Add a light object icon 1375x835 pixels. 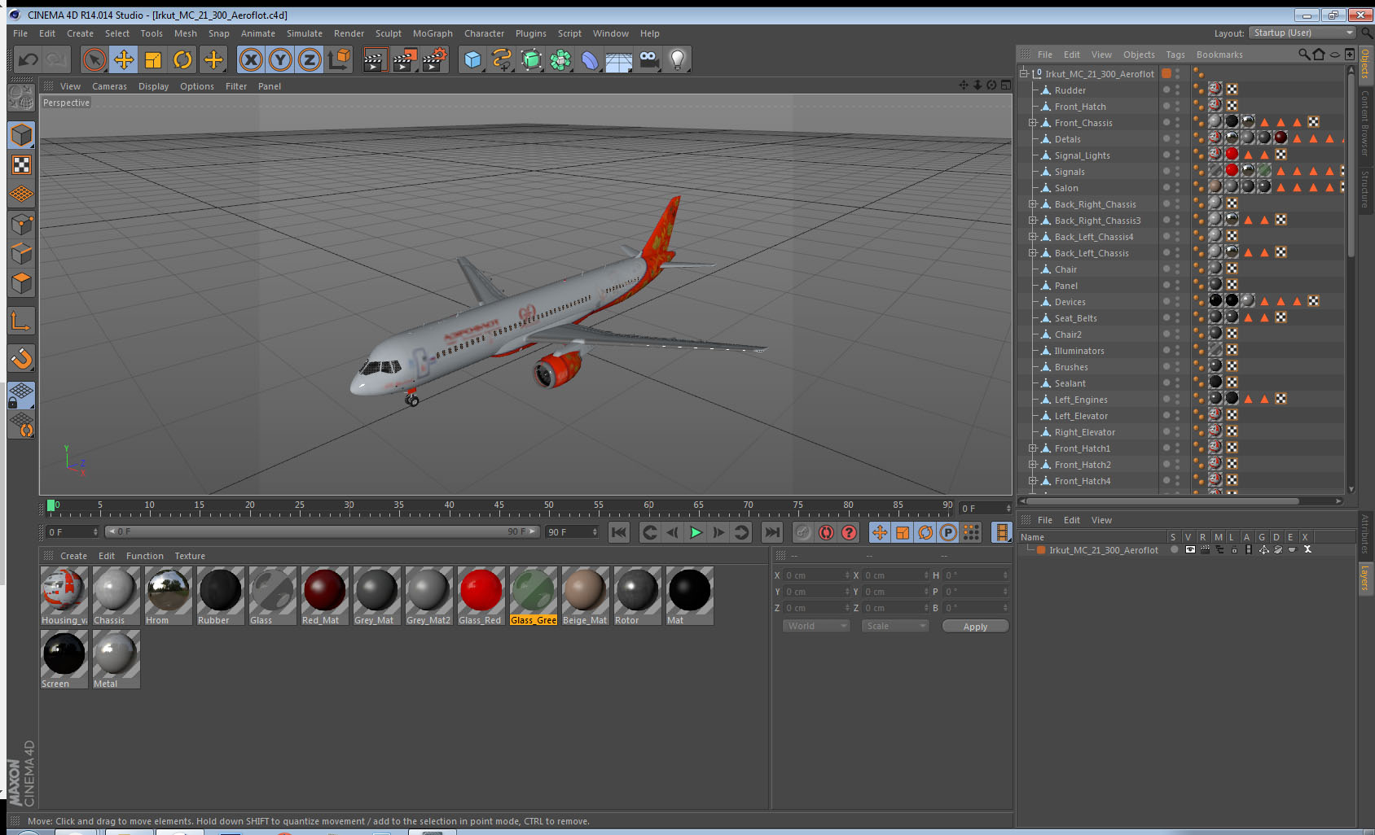678,59
